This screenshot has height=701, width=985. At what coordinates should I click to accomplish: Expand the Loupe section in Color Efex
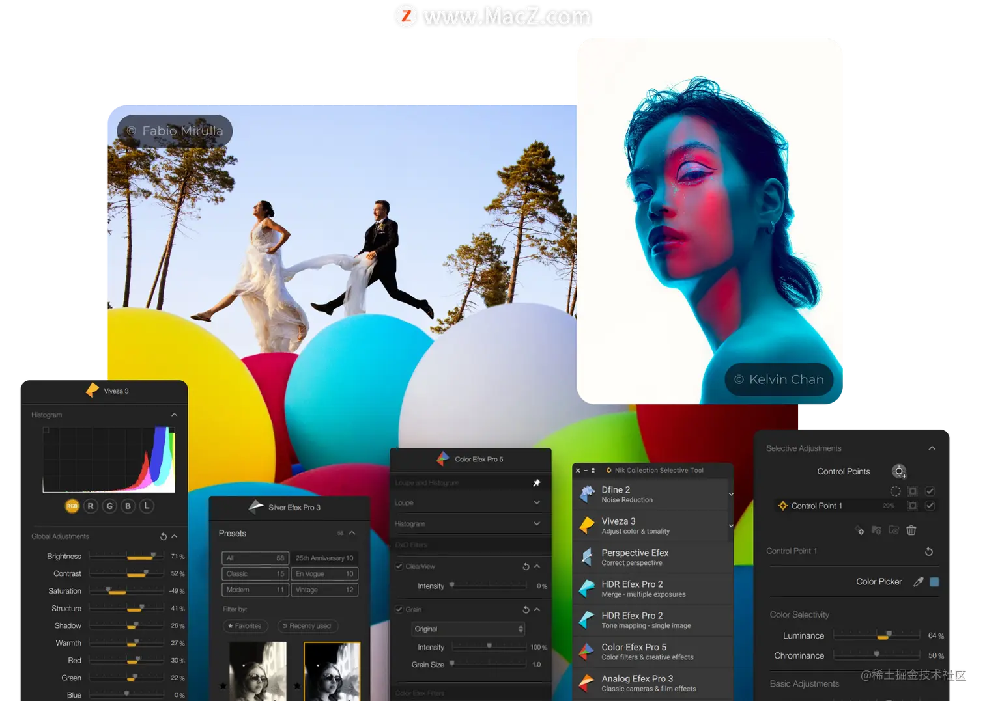tap(537, 502)
